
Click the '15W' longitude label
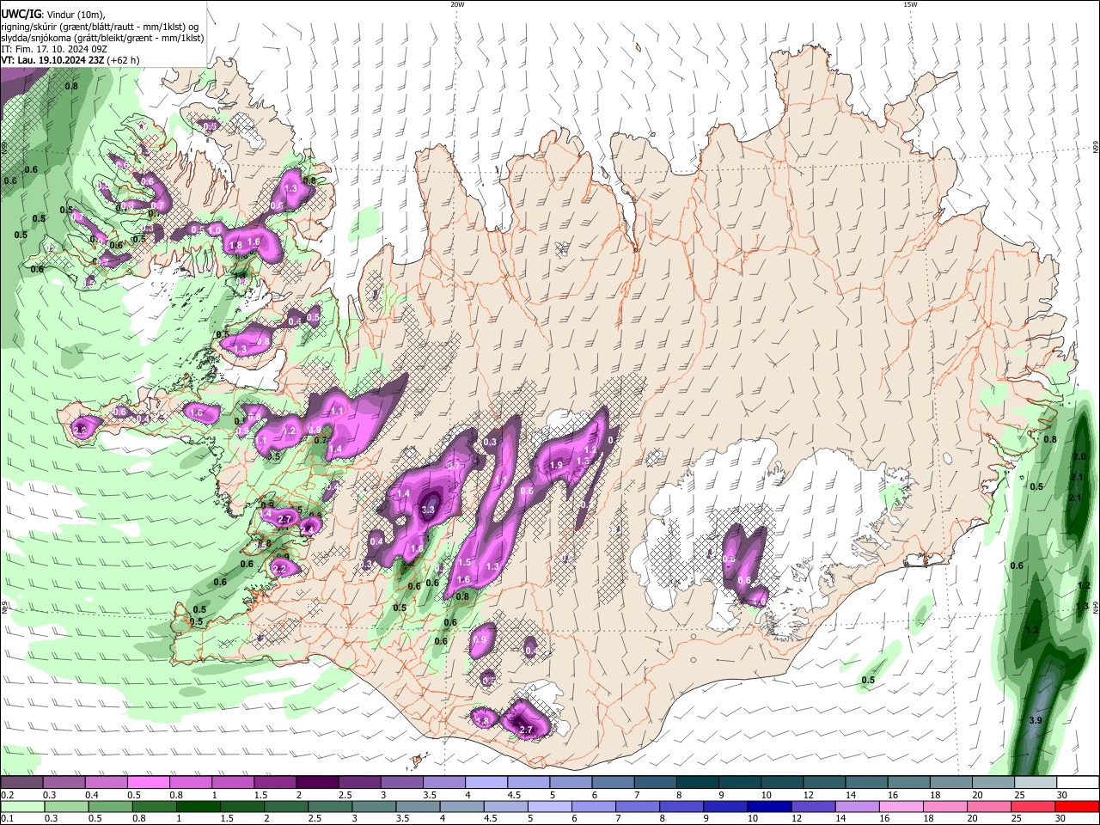(x=910, y=4)
